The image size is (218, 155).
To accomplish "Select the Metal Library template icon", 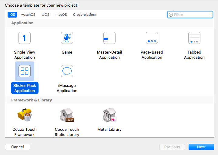I will pyautogui.click(x=109, y=115).
